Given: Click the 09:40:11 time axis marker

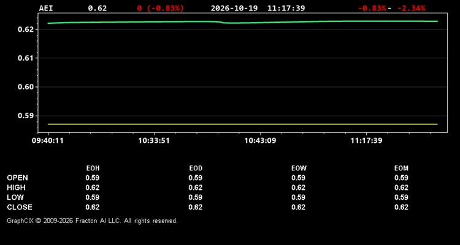Looking at the screenshot, I should [x=48, y=141].
